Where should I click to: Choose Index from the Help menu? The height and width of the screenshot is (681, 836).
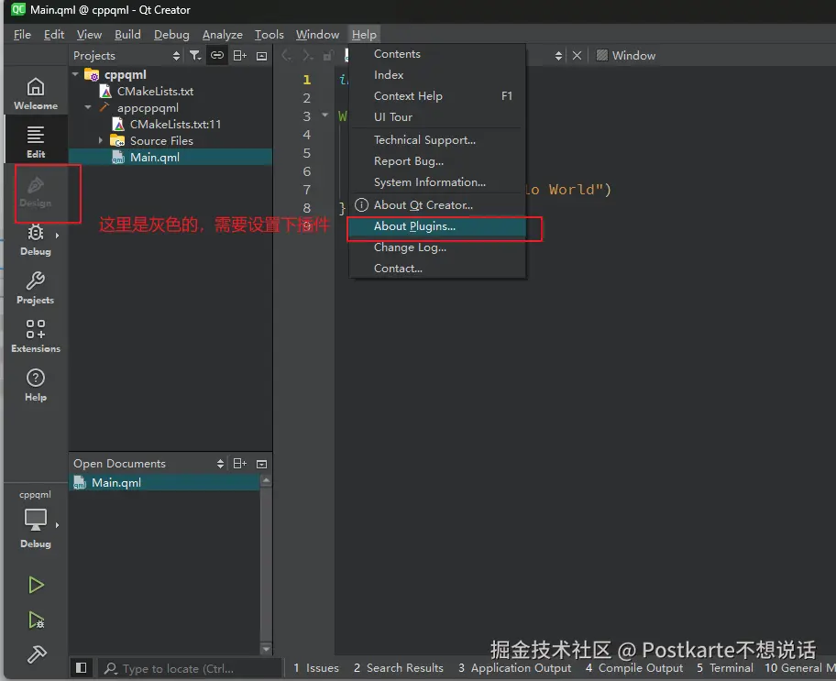[437, 74]
